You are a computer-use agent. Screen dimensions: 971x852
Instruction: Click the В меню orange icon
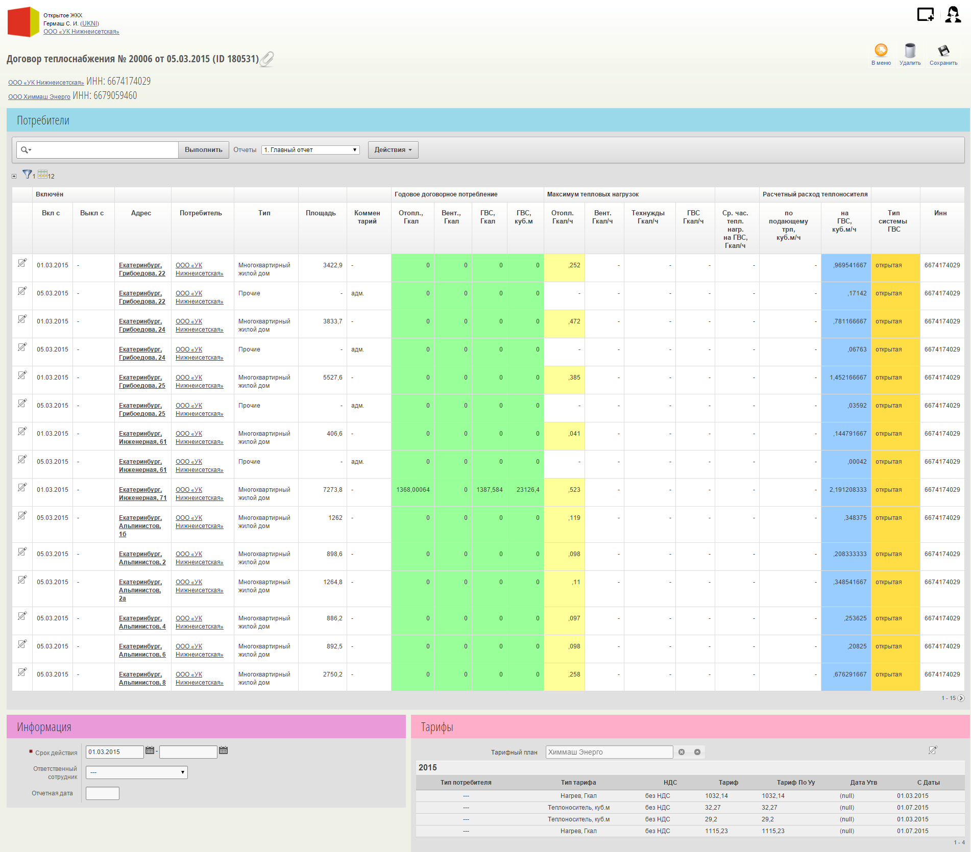click(x=881, y=50)
